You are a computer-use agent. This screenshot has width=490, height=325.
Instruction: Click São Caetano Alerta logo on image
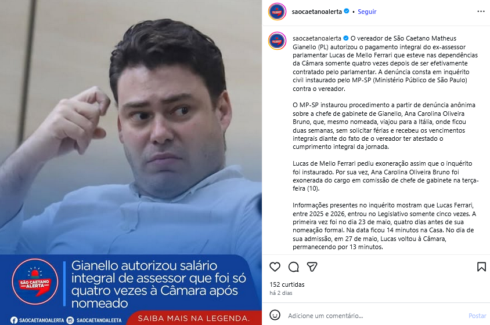[x=35, y=282]
